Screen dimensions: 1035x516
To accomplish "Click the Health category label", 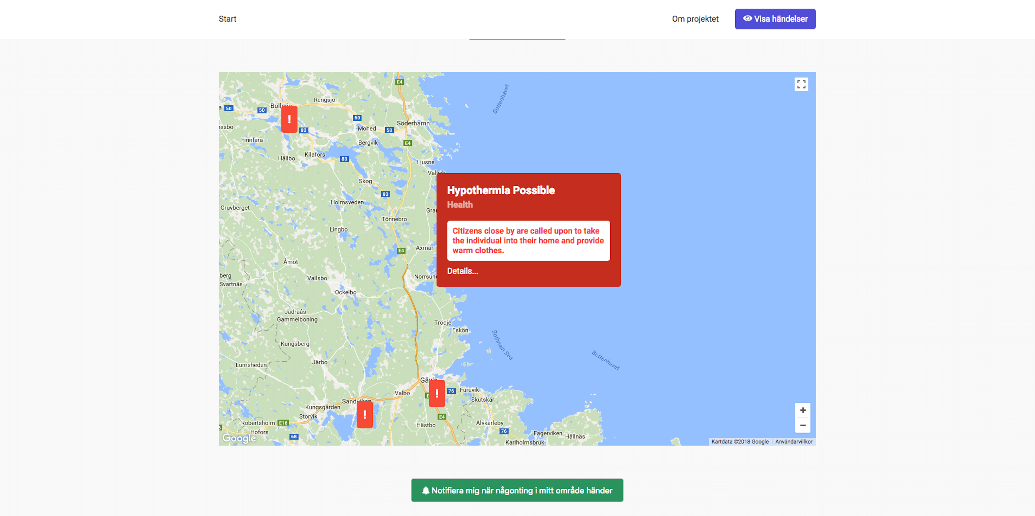I will coord(459,205).
